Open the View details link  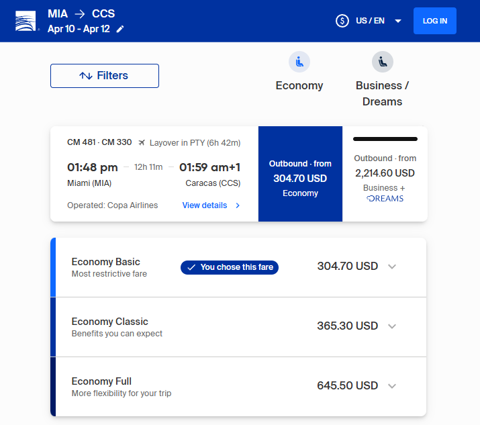click(x=211, y=205)
